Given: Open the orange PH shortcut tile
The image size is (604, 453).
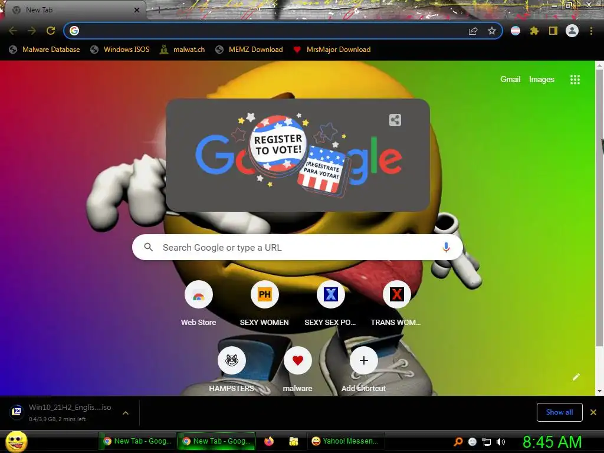Looking at the screenshot, I should point(265,295).
